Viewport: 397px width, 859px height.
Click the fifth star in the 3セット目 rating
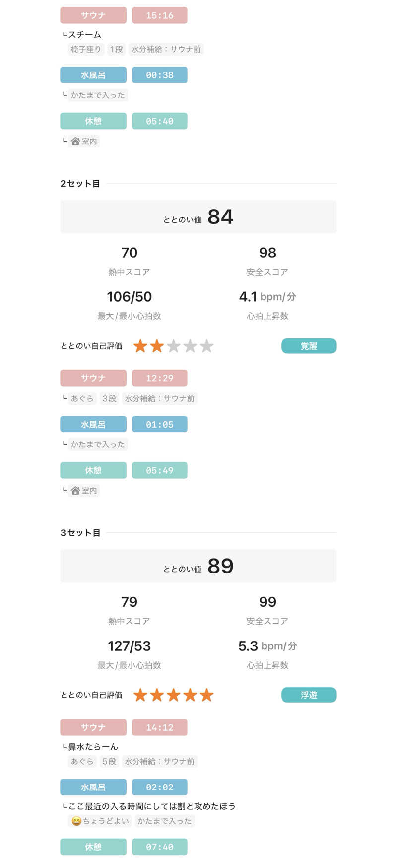point(206,695)
